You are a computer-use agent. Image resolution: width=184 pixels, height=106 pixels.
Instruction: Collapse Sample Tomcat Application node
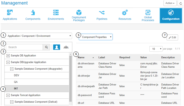click(x=8, y=95)
